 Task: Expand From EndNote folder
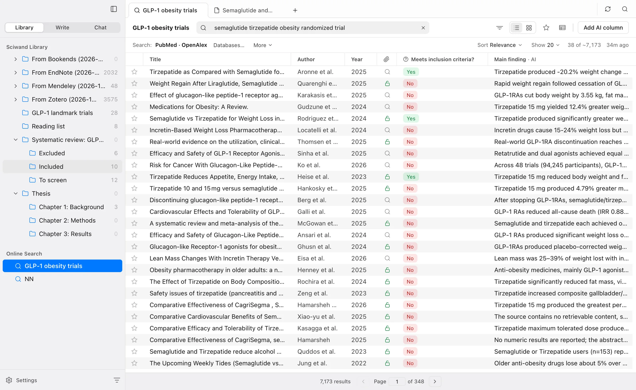pos(16,72)
